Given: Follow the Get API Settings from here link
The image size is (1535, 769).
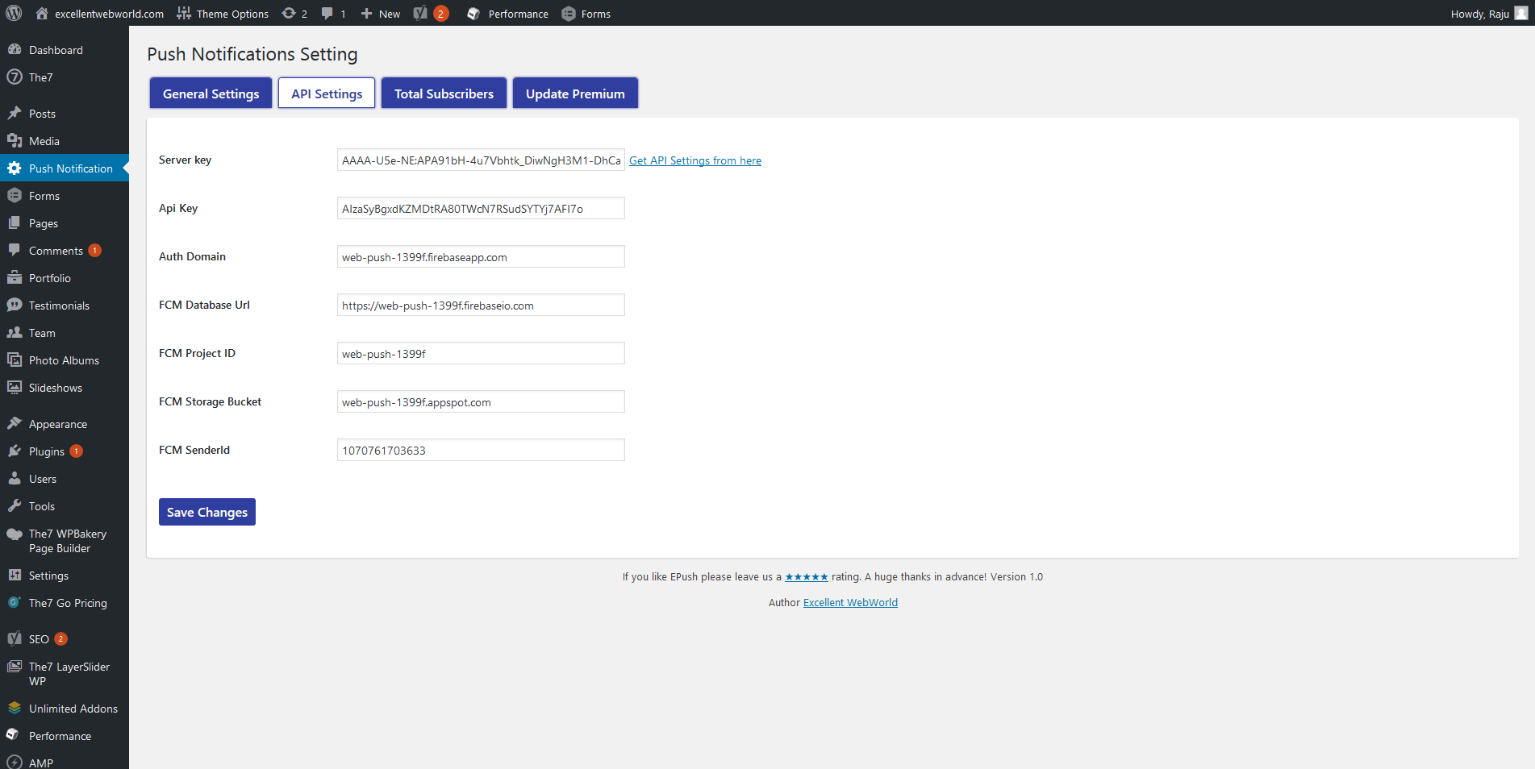Looking at the screenshot, I should click(695, 160).
